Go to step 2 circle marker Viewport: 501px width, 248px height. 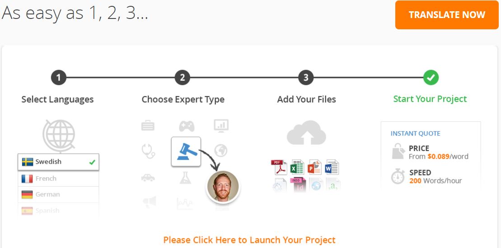182,78
